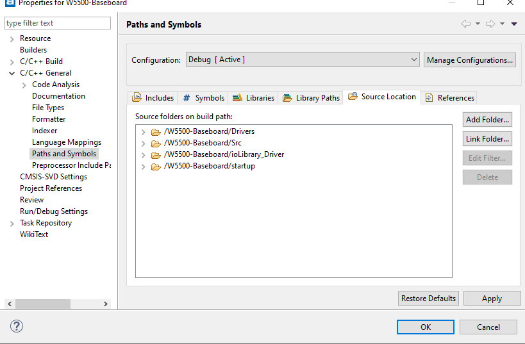Click the Link Folder button
The width and height of the screenshot is (525, 344).
tap(487, 138)
